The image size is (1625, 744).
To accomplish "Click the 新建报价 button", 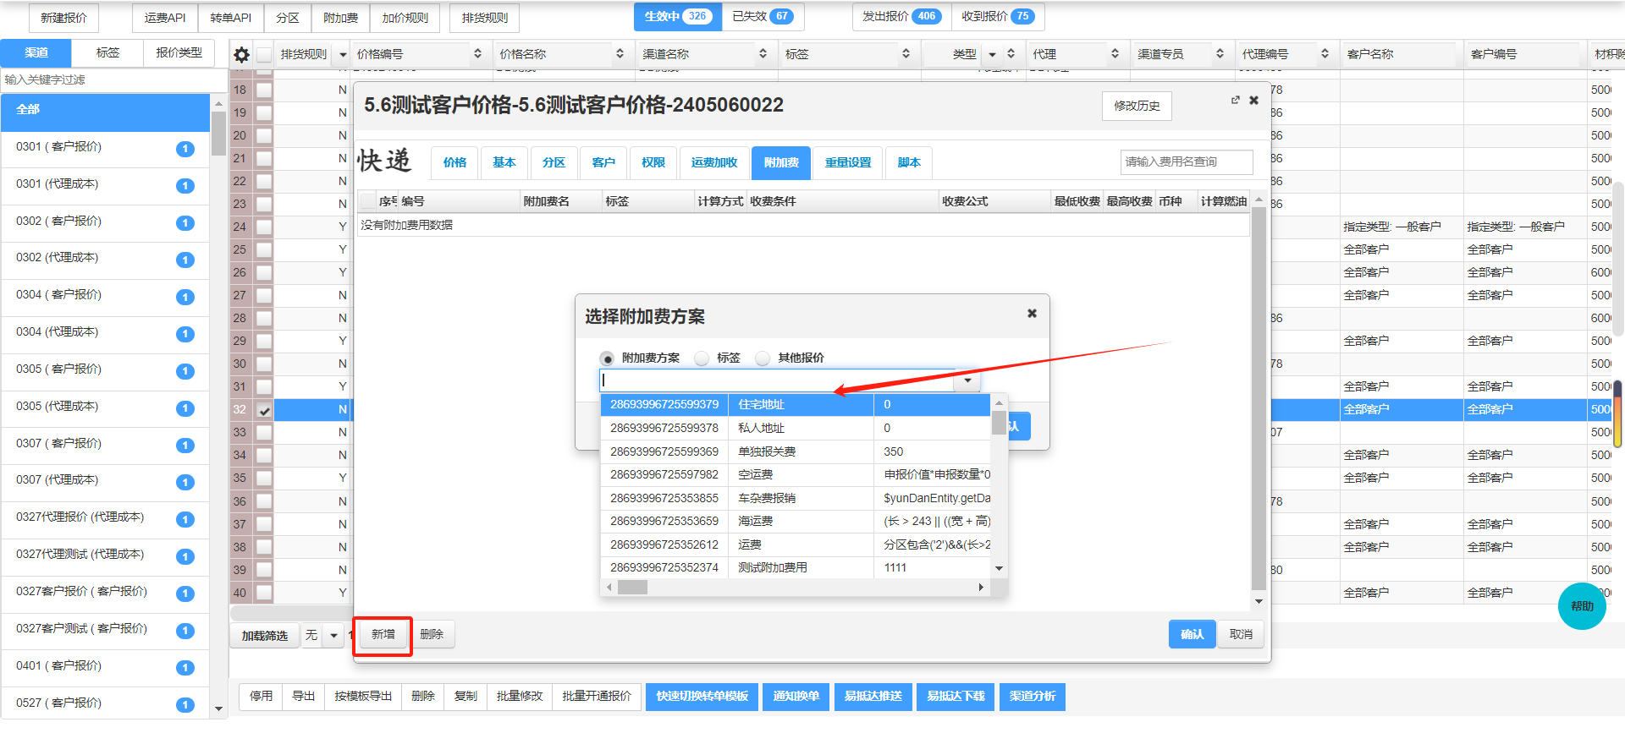I will click(x=63, y=18).
